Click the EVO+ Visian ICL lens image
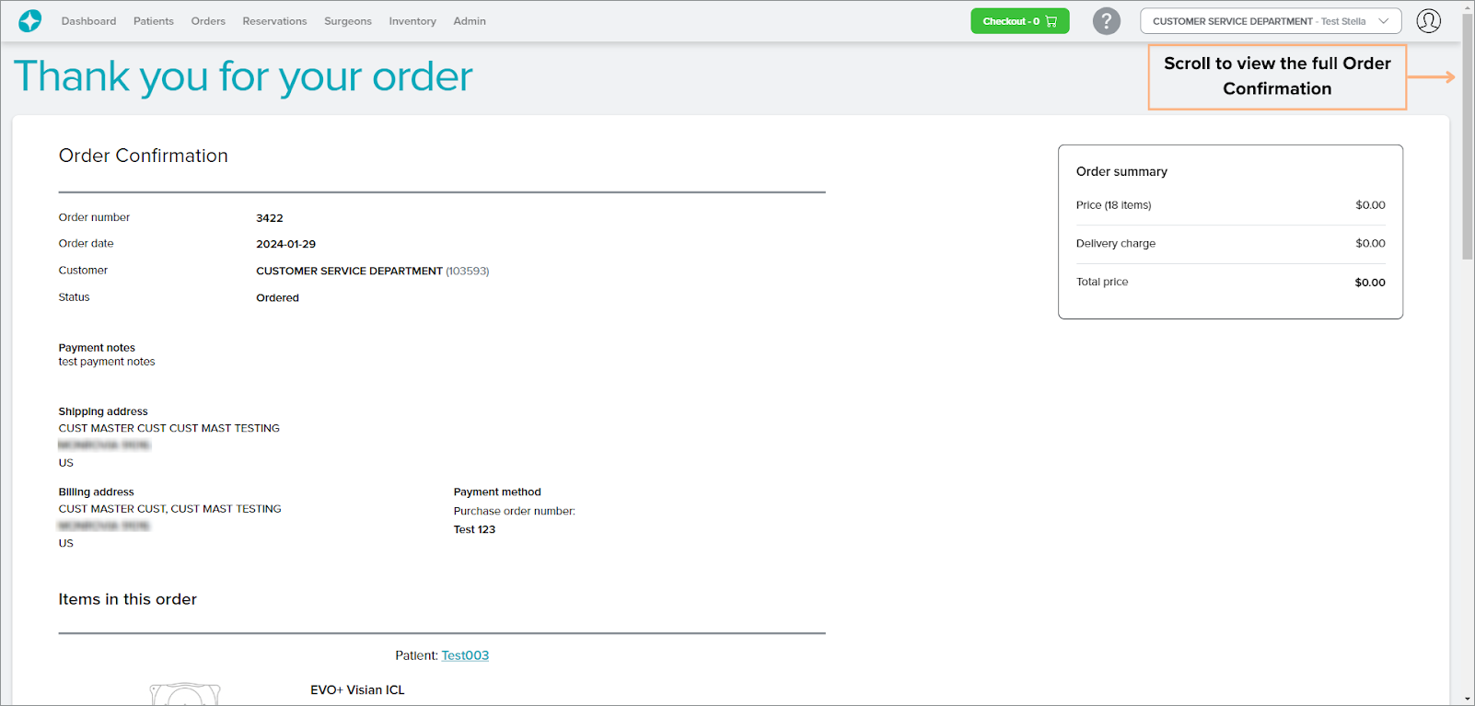 [185, 694]
